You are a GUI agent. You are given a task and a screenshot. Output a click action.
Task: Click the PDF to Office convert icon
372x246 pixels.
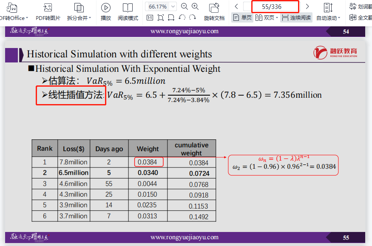[12, 7]
